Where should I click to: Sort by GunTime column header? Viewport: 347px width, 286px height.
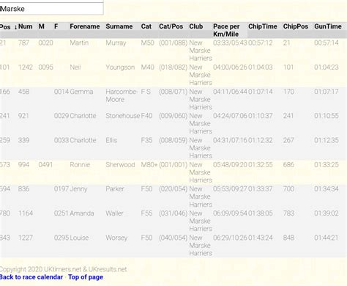pos(328,26)
